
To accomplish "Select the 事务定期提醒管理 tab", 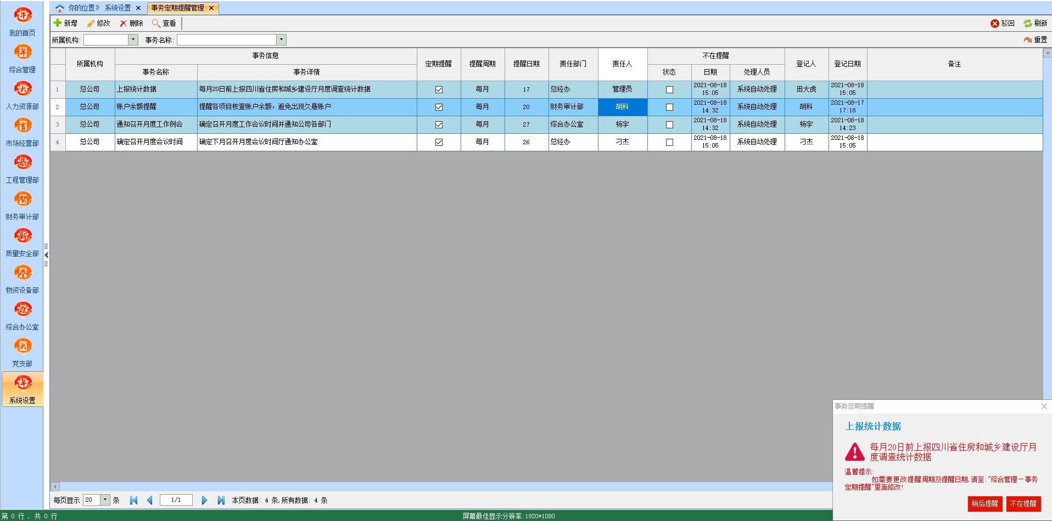I will tap(177, 8).
